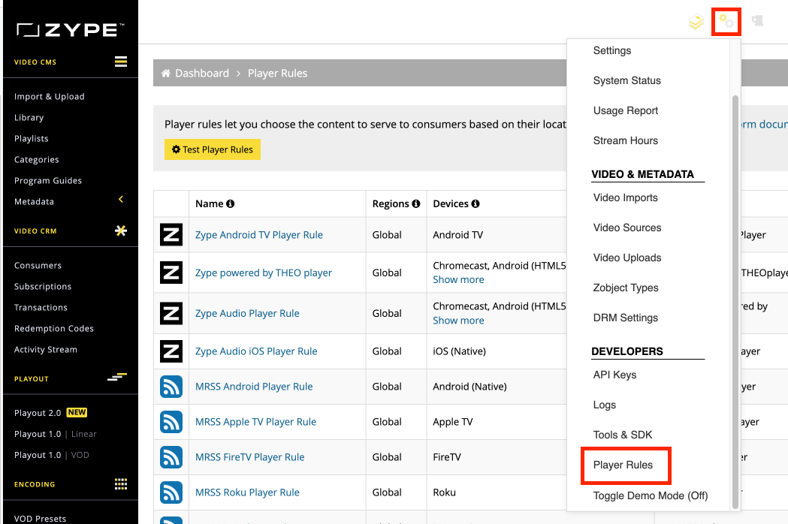Viewport: 788px width, 524px height.
Task: Open DRM Settings menu item
Action: (625, 318)
